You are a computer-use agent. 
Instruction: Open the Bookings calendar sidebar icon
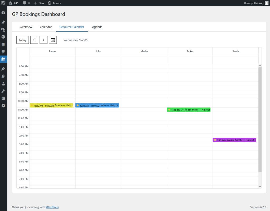(3, 59)
